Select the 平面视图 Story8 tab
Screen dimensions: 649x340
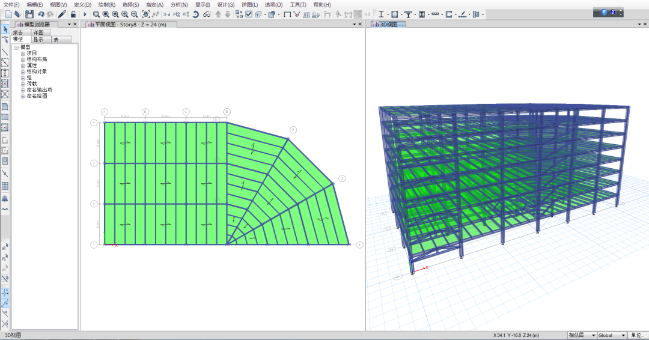(131, 25)
